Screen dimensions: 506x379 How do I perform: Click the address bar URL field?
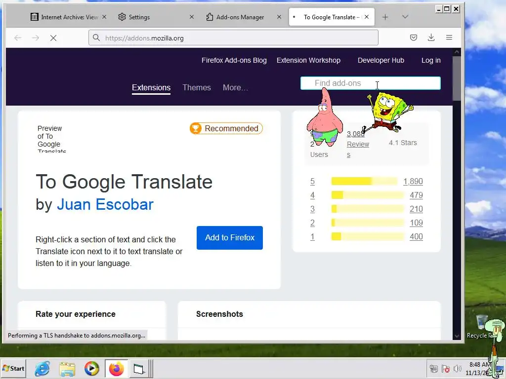233,38
